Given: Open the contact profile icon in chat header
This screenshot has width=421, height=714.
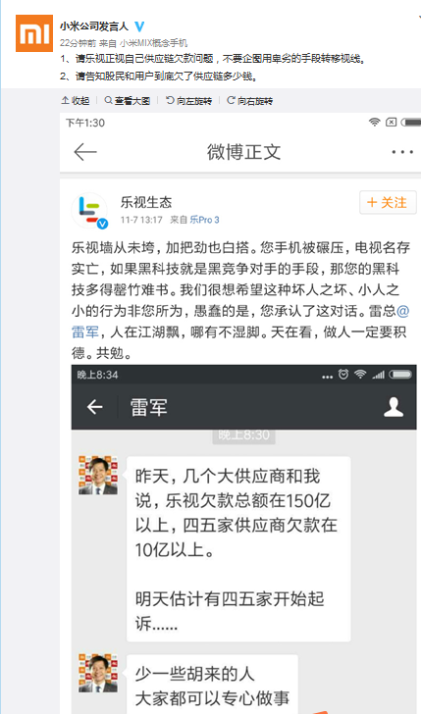Looking at the screenshot, I should (x=394, y=407).
